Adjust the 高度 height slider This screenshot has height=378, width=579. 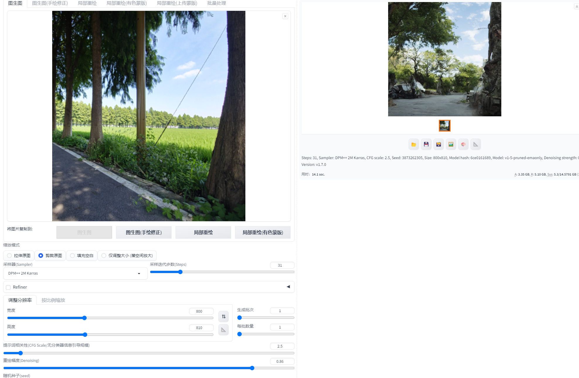[x=110, y=335]
